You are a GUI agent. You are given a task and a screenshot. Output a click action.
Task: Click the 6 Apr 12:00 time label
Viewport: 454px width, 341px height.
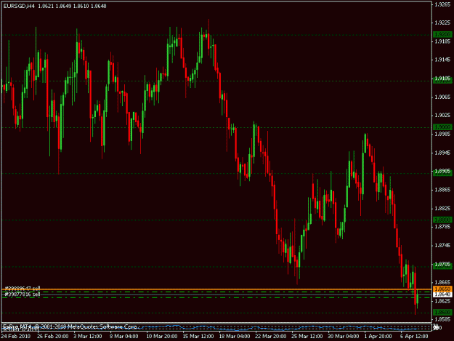414,336
